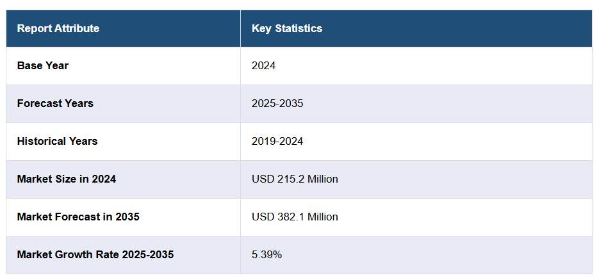The height and width of the screenshot is (280, 599).
Task: Click the 2019-2024 historical years value
Action: point(277,141)
